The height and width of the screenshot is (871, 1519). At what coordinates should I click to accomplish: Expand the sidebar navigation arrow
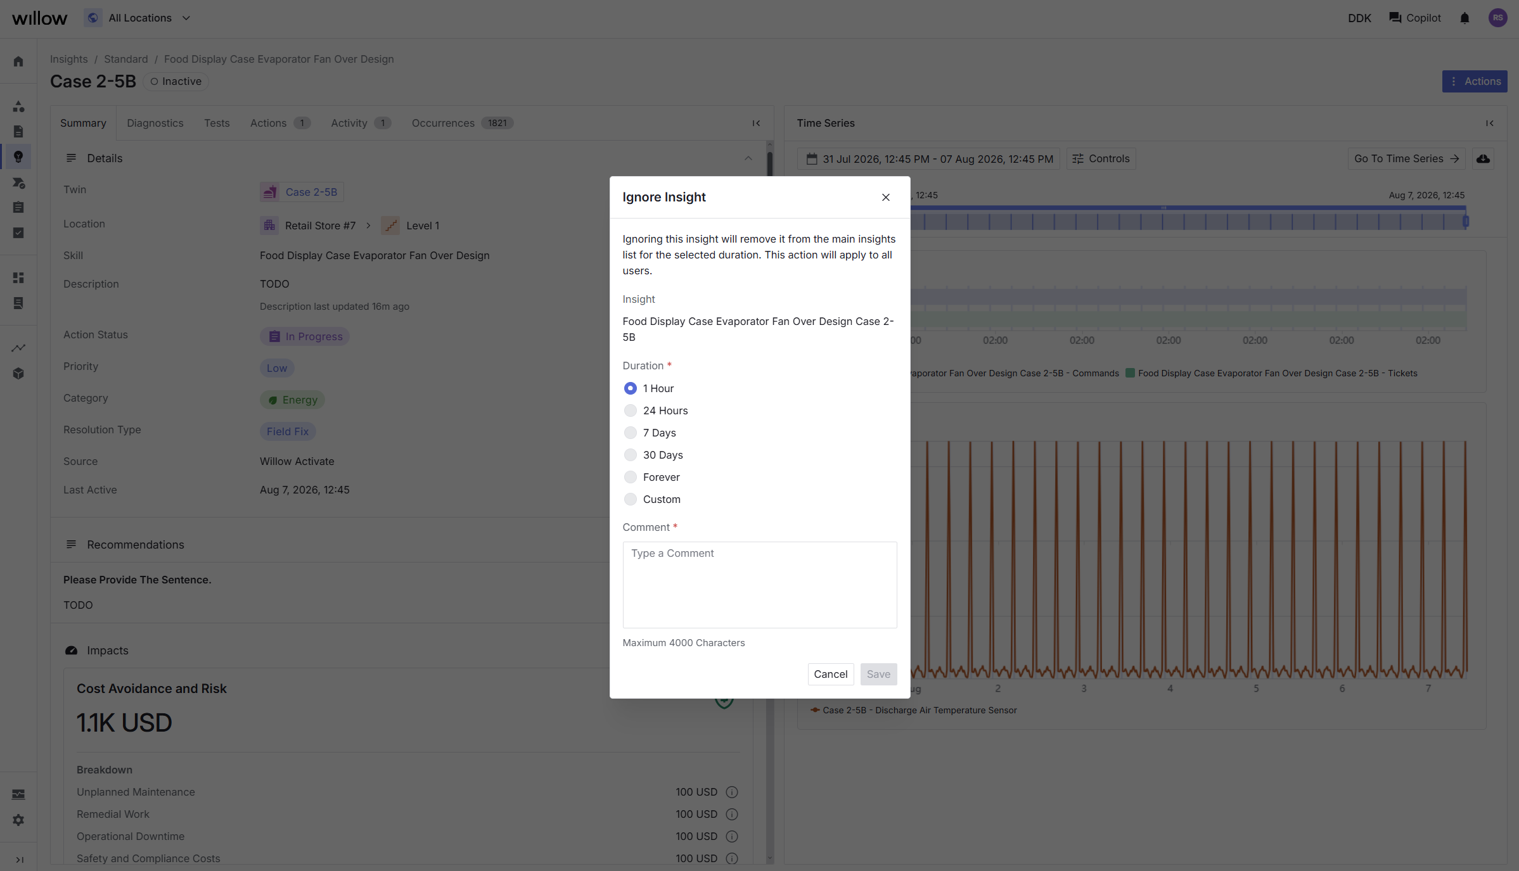[x=20, y=860]
